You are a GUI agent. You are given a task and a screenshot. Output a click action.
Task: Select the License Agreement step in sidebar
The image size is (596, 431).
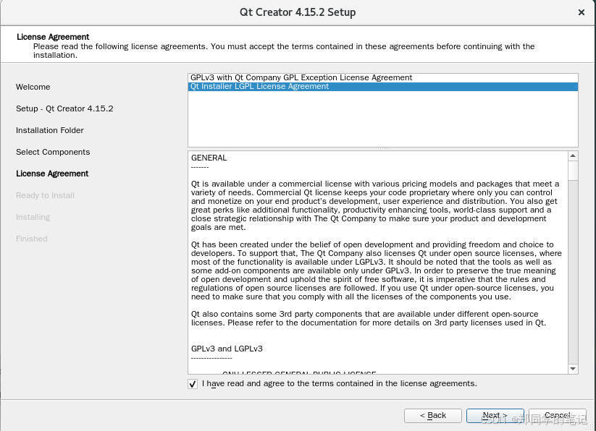[x=52, y=174]
